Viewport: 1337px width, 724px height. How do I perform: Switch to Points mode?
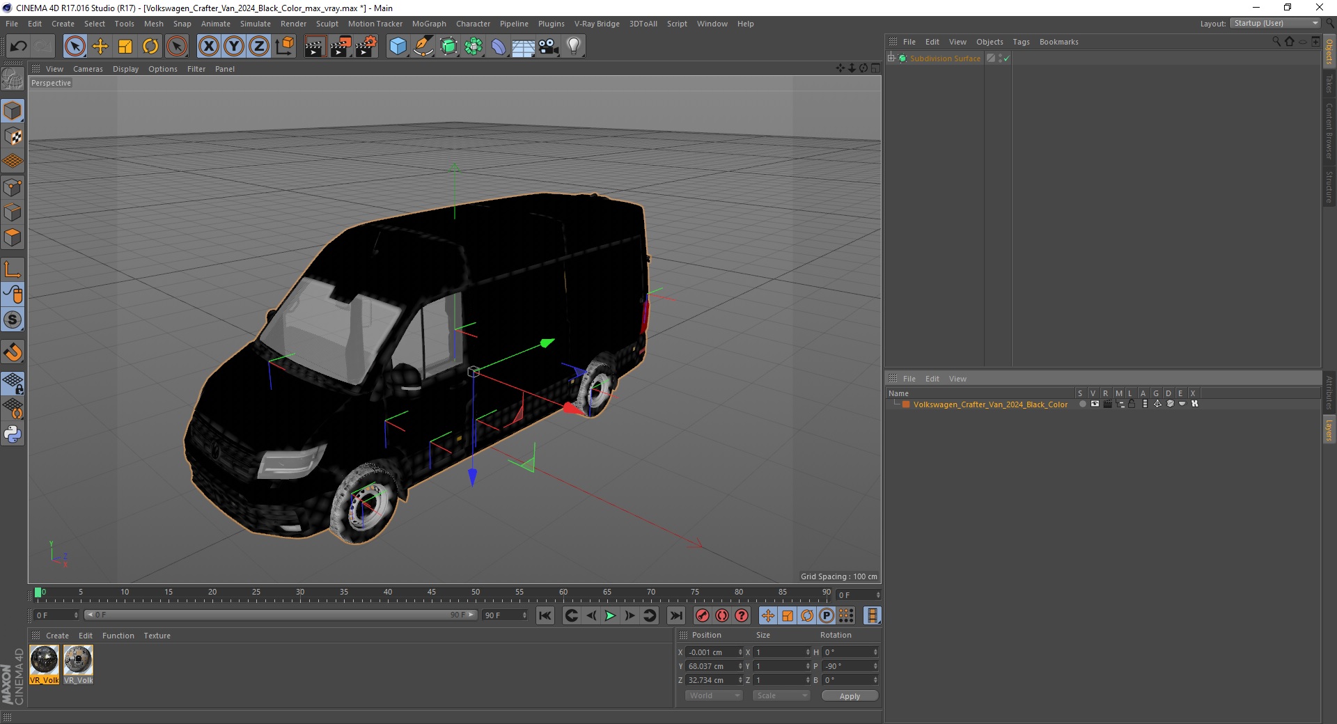(x=13, y=187)
